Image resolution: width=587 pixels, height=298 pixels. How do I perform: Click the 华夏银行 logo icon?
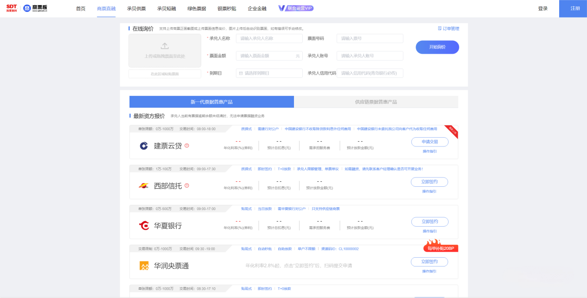144,226
